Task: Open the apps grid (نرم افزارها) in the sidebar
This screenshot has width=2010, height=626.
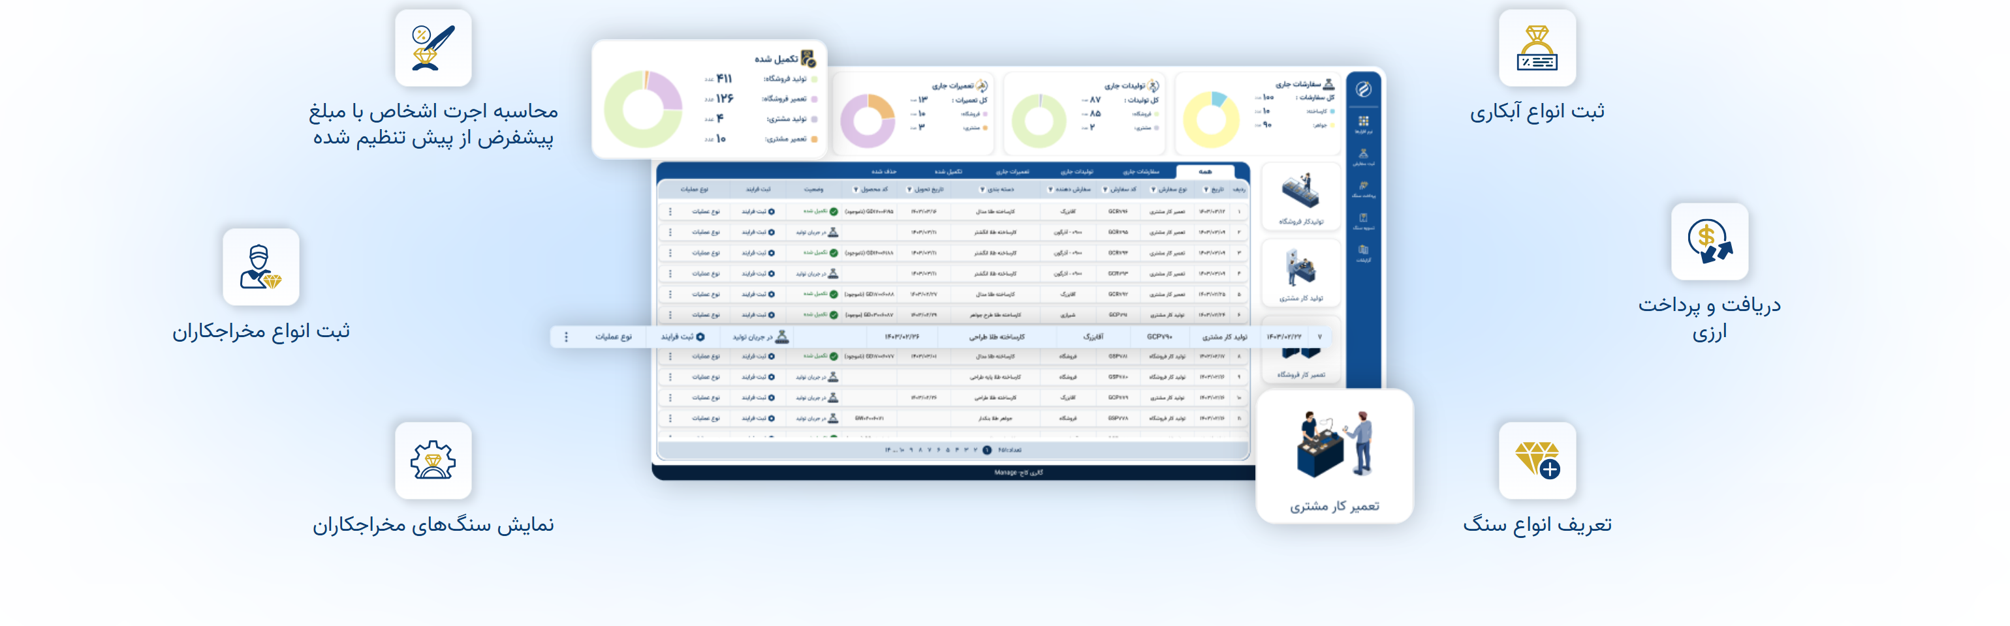Action: 1363,123
